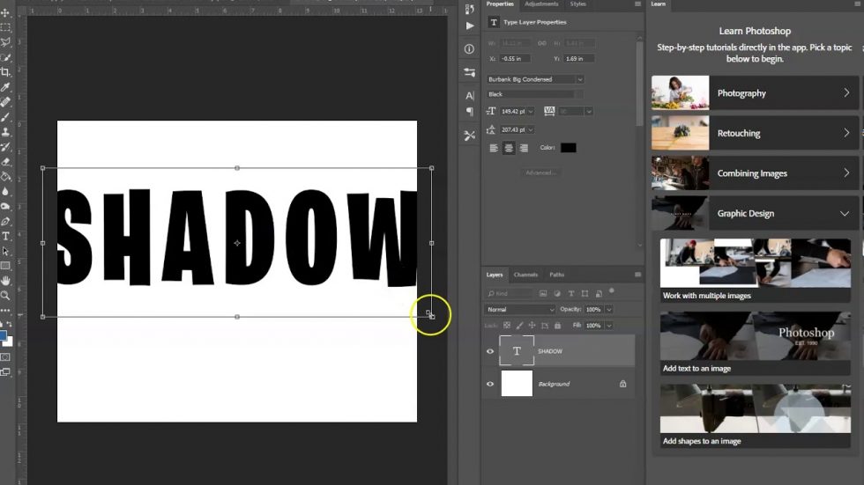
Task: Click the black text Color swatch
Action: tap(568, 148)
